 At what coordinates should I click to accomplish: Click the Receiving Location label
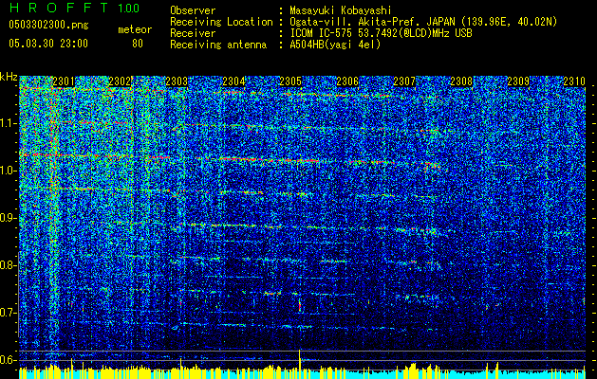(221, 22)
